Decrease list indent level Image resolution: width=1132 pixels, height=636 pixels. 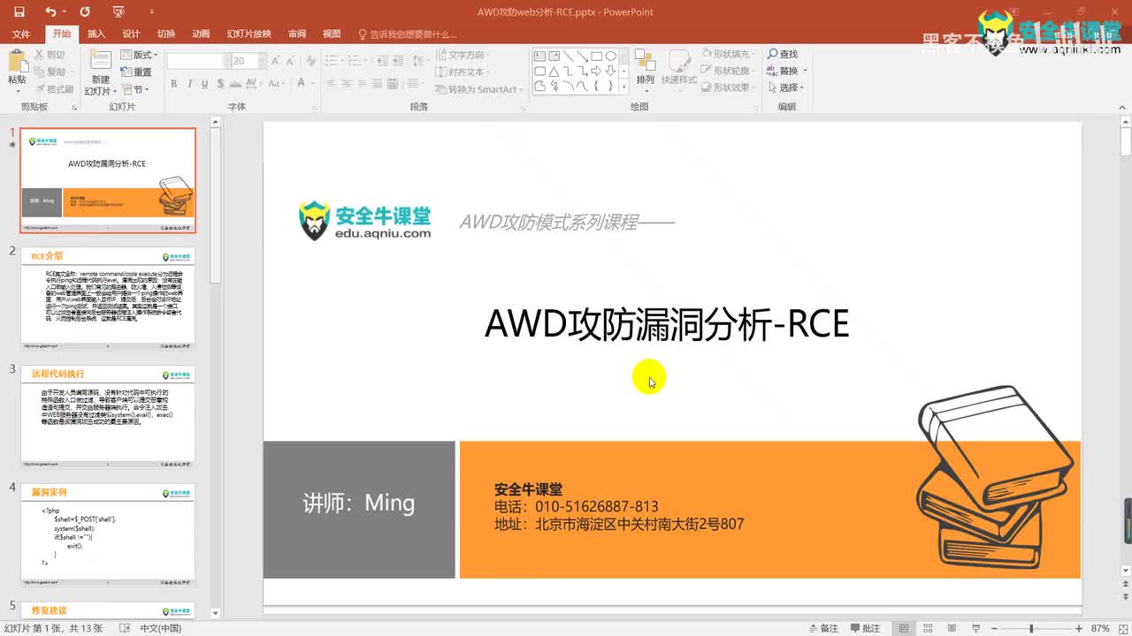point(382,61)
